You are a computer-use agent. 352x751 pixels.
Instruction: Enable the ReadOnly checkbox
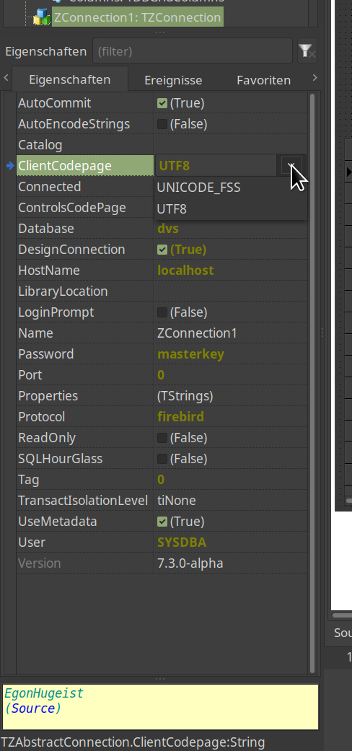pyautogui.click(x=162, y=438)
